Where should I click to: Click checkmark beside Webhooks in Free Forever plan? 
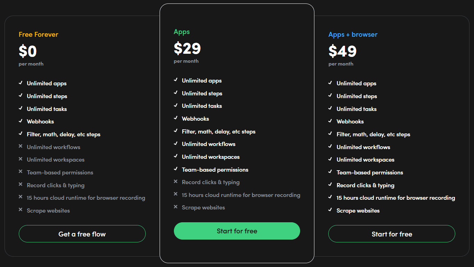pos(21,121)
